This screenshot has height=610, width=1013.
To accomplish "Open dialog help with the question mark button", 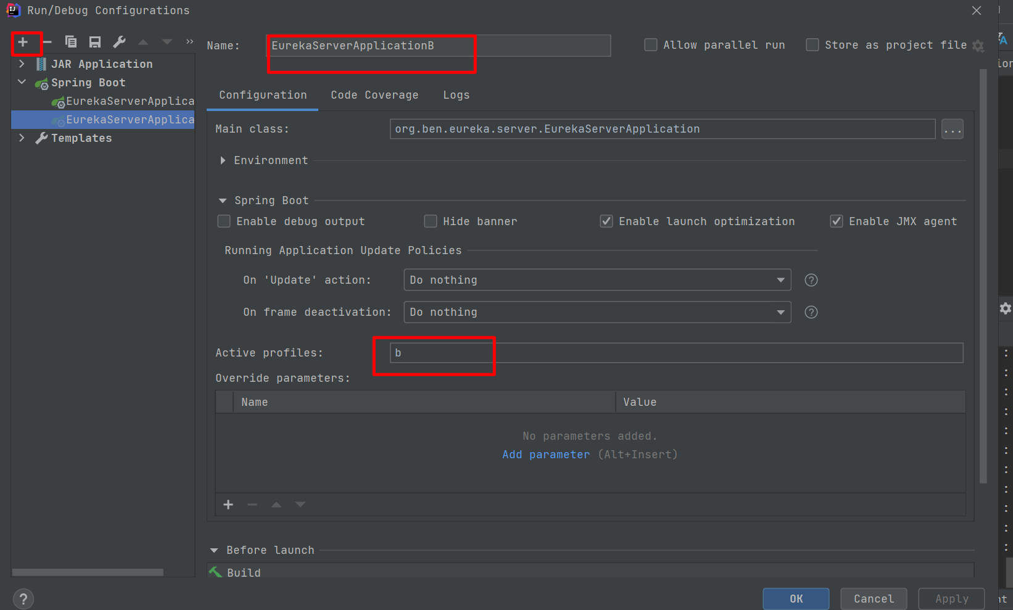I will [x=23, y=599].
